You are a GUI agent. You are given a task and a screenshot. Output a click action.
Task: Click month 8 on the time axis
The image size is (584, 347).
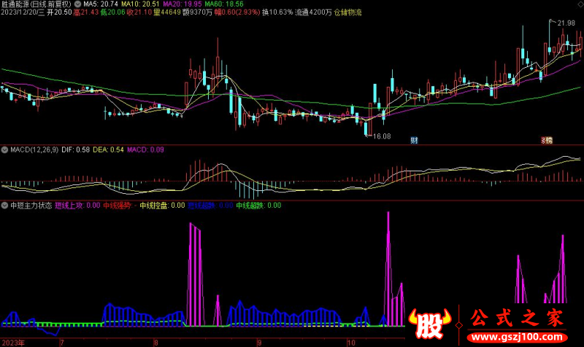click(x=156, y=343)
